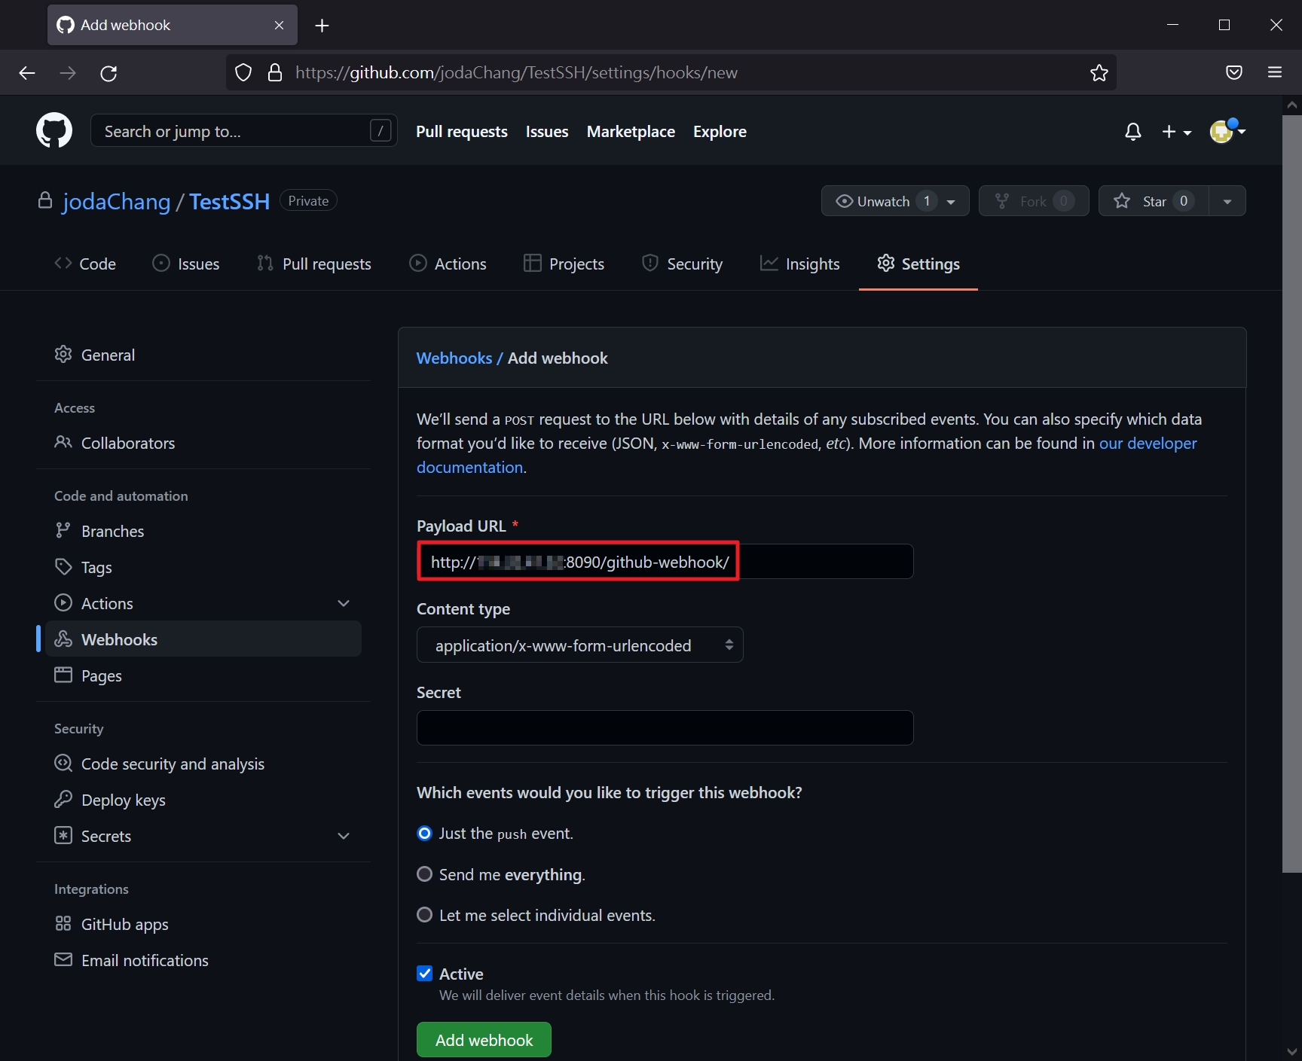The width and height of the screenshot is (1302, 1061).
Task: Open the user avatar menu
Action: (1227, 131)
